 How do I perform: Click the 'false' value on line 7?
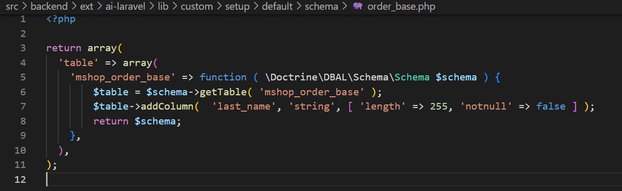551,107
